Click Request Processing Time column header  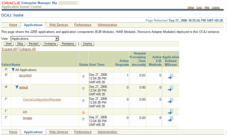pos(137,59)
